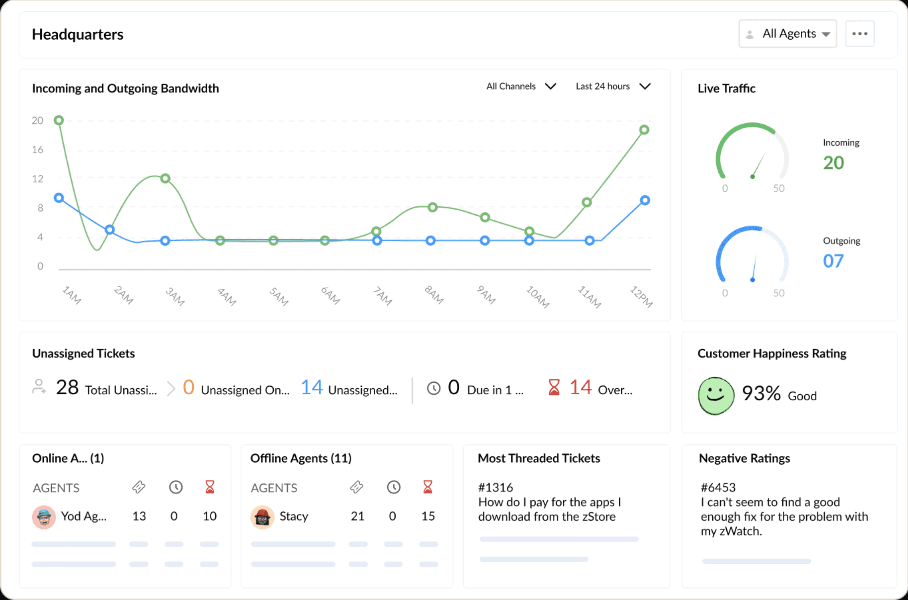Open the All Channels filter dropdown
Viewport: 908px width, 600px height.
[521, 86]
